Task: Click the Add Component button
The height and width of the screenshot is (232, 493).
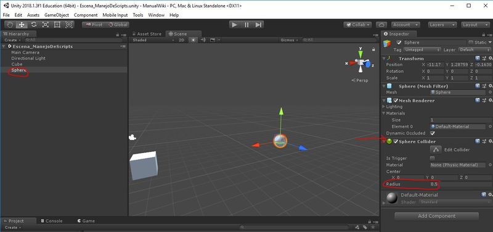Action: (436, 216)
